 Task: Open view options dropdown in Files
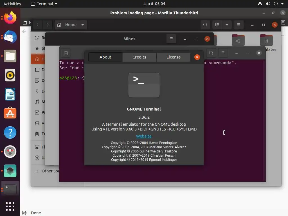[227, 25]
